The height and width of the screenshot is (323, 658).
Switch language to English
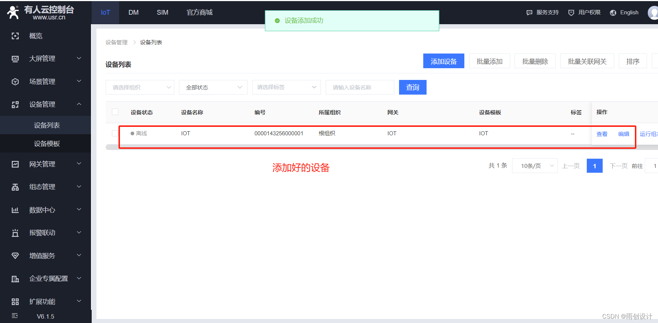[629, 12]
